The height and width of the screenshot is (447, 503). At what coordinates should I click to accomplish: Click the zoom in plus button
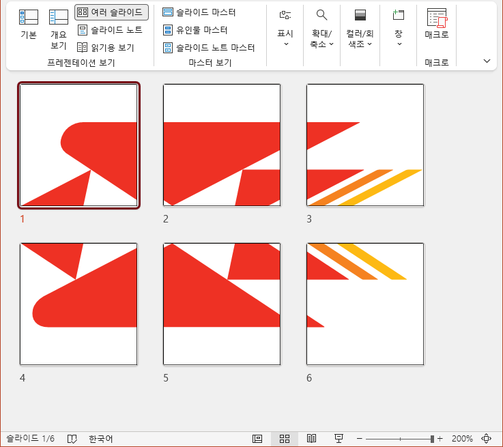click(440, 439)
